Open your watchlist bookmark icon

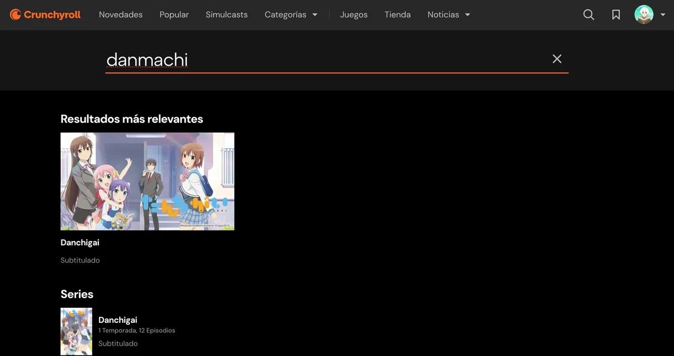[x=615, y=14]
